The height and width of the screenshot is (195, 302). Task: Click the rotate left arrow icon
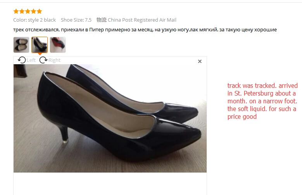22,60
